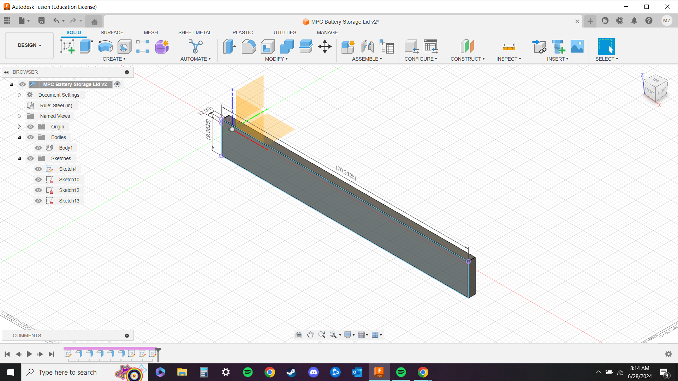Screen dimensions: 678x381
Task: Select the Create Form tool
Action: coord(162,46)
